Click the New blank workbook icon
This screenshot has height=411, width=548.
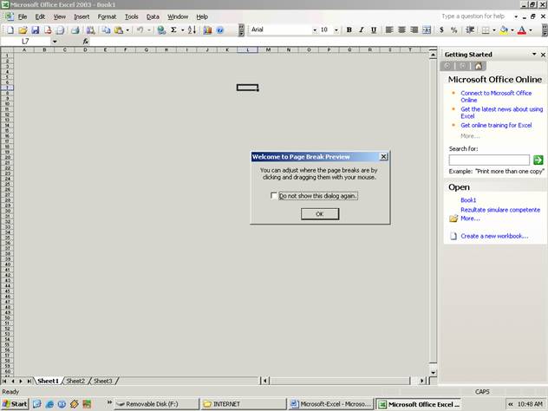coord(10,30)
